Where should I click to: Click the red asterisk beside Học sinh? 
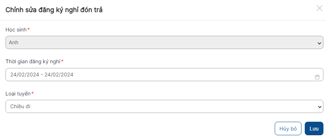29,29
